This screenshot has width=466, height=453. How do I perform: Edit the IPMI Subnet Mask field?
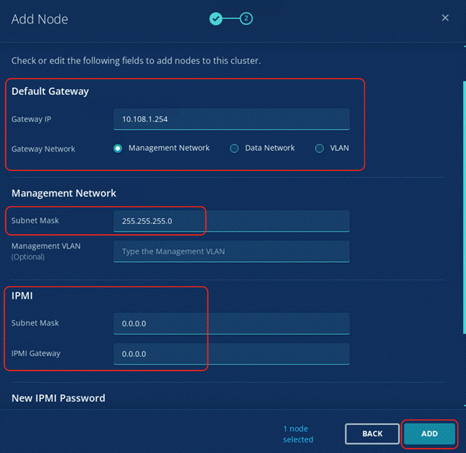point(231,324)
